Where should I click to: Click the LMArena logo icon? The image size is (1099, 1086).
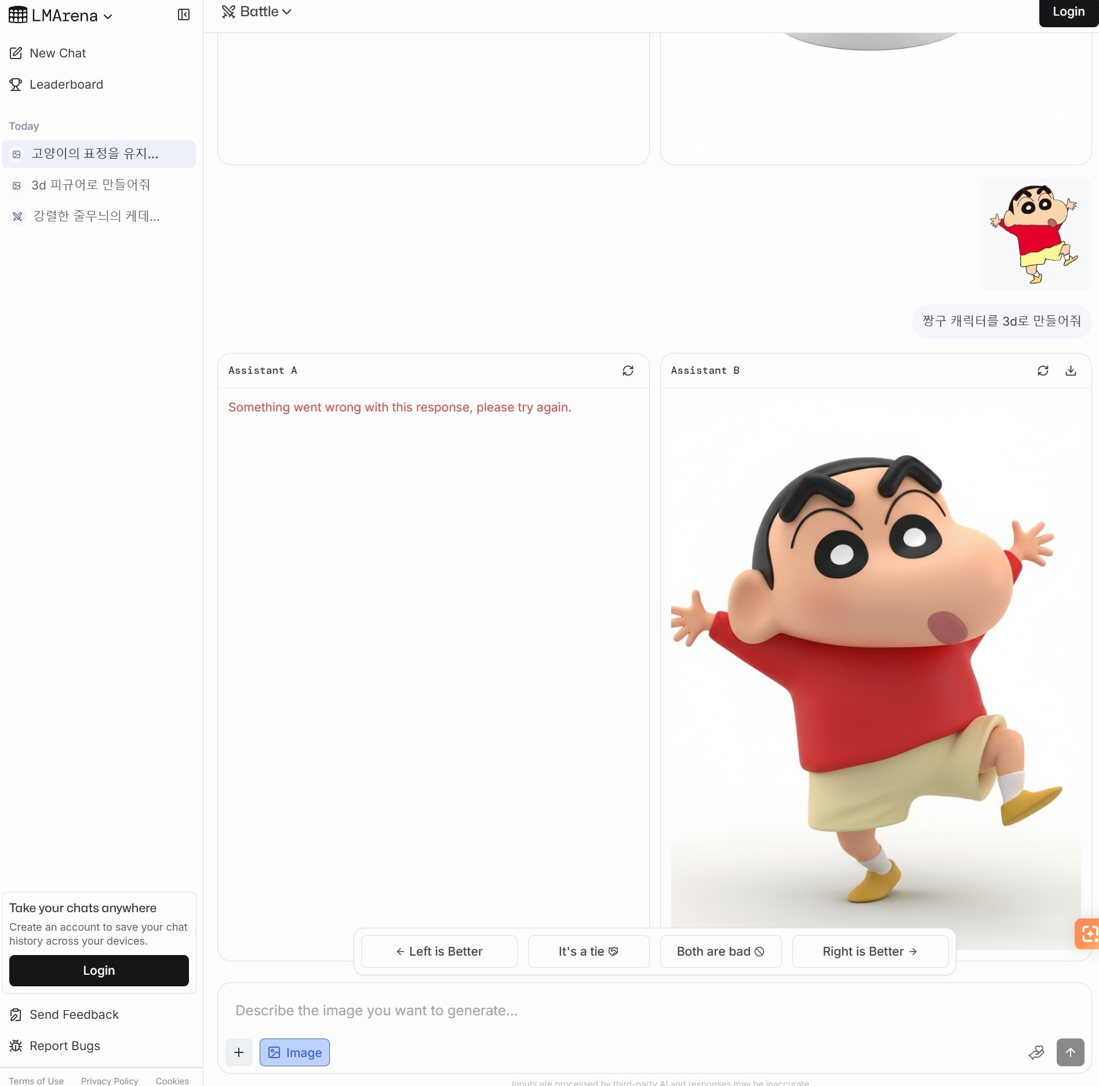(18, 16)
